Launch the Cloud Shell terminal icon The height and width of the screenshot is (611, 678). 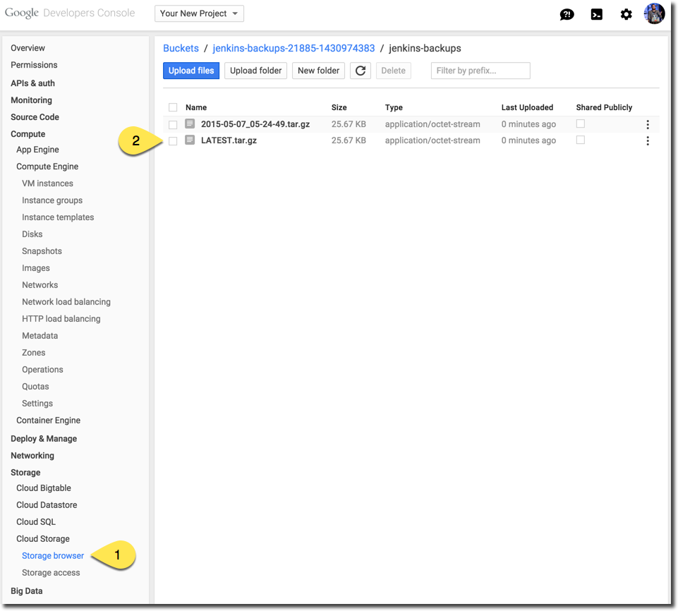point(596,14)
